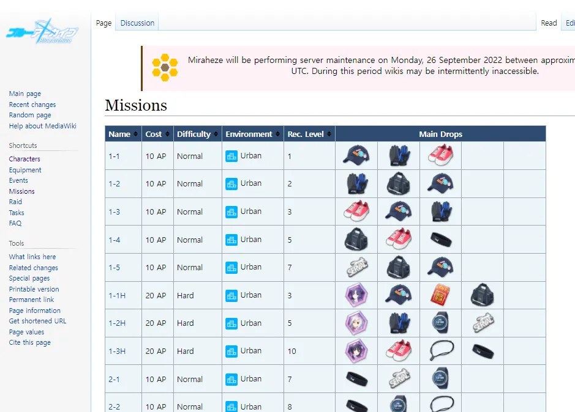575x412 pixels.
Task: Click the wristwatch icon in row 1-2H
Action: (x=440, y=323)
